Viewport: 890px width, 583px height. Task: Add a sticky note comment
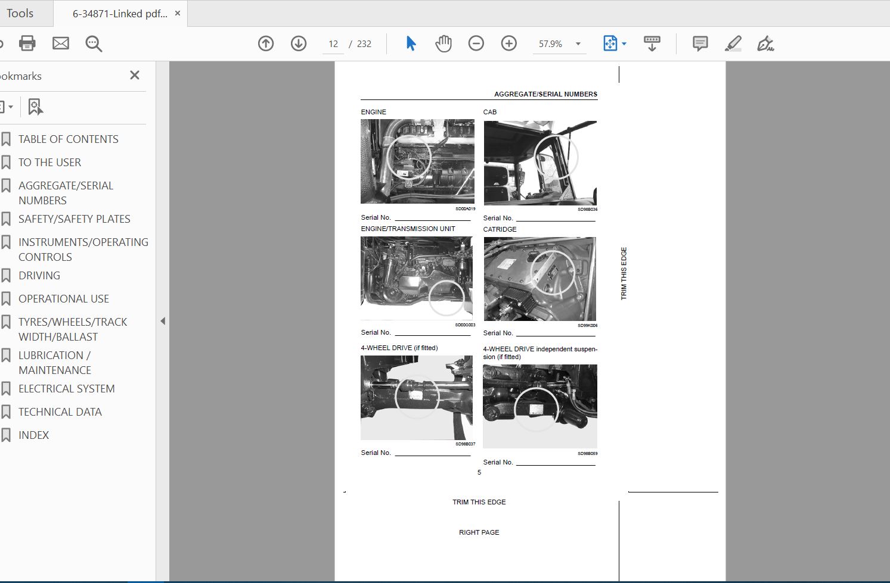coord(700,43)
